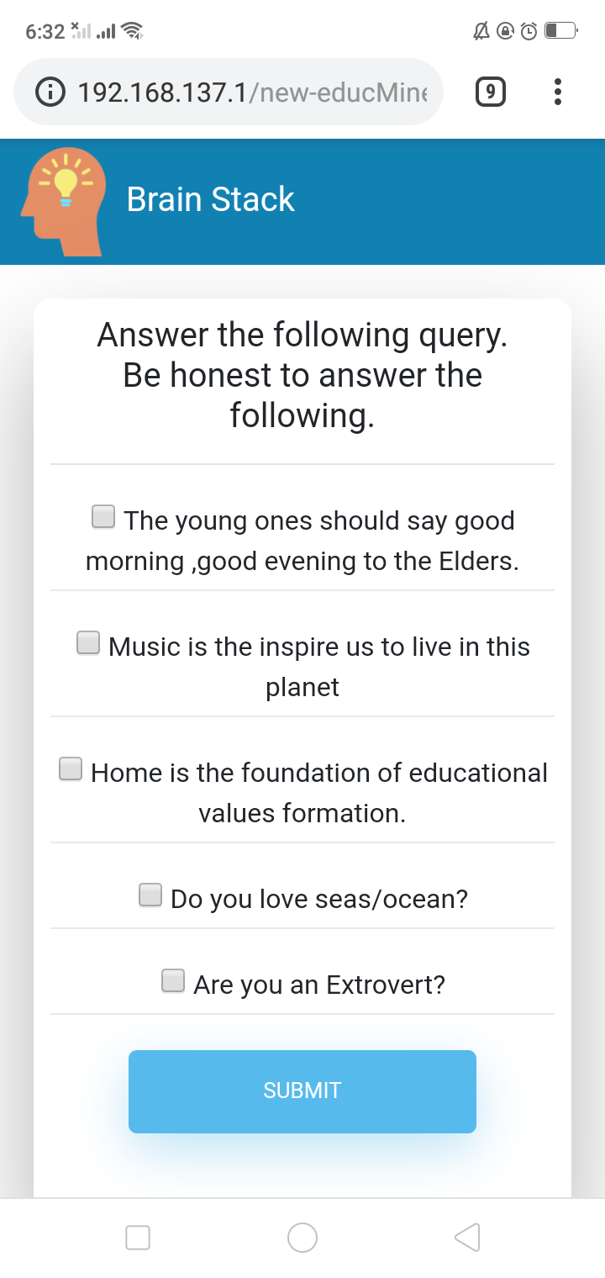Open the browser tab switcher showing 9
Viewport: 605px width, 1278px height.
(x=491, y=92)
